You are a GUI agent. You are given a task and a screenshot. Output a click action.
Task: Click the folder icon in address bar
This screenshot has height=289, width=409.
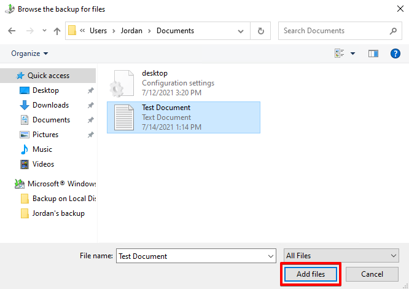72,31
